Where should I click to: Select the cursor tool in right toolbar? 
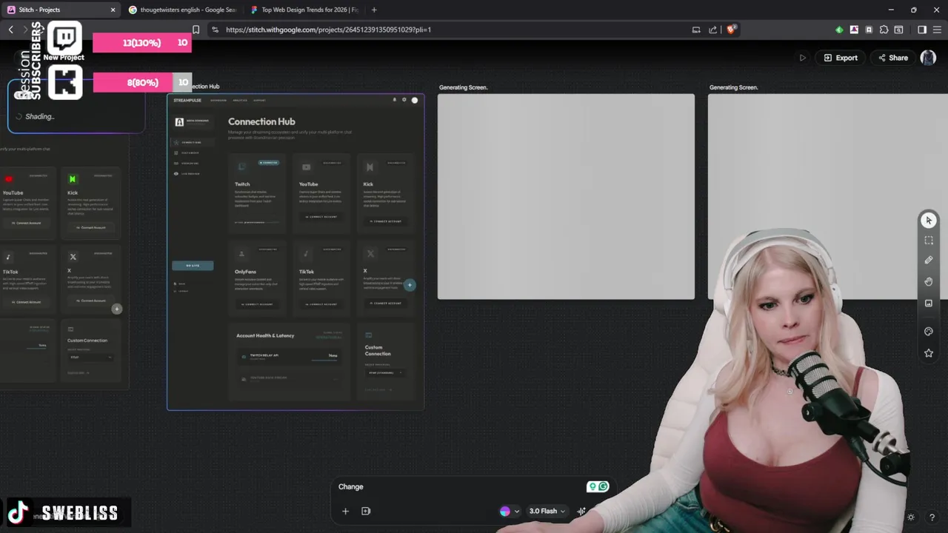click(928, 221)
